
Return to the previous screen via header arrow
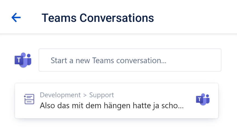pos(16,18)
